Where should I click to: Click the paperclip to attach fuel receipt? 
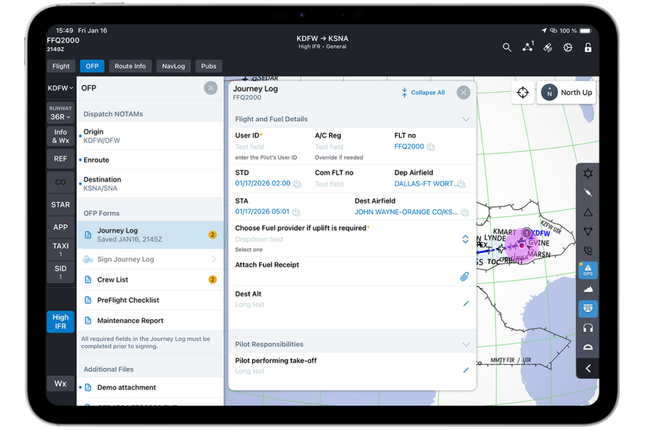(x=464, y=276)
